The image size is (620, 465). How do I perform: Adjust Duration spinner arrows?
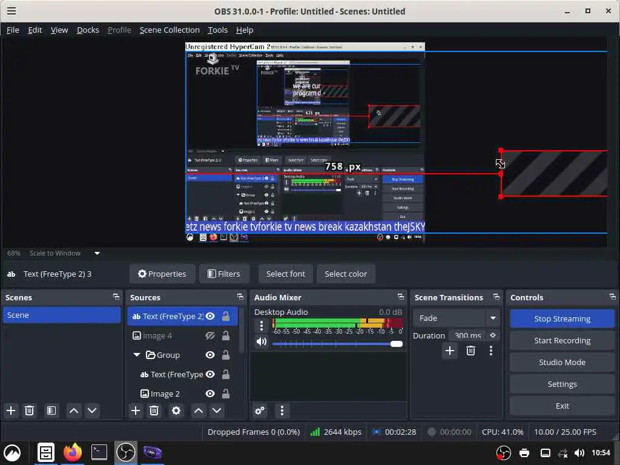493,335
